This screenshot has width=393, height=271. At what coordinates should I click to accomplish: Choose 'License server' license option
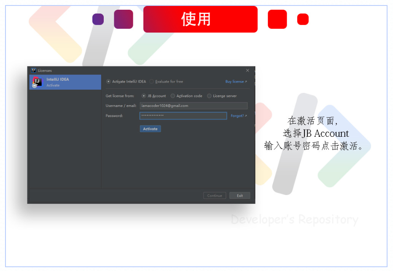(x=209, y=96)
